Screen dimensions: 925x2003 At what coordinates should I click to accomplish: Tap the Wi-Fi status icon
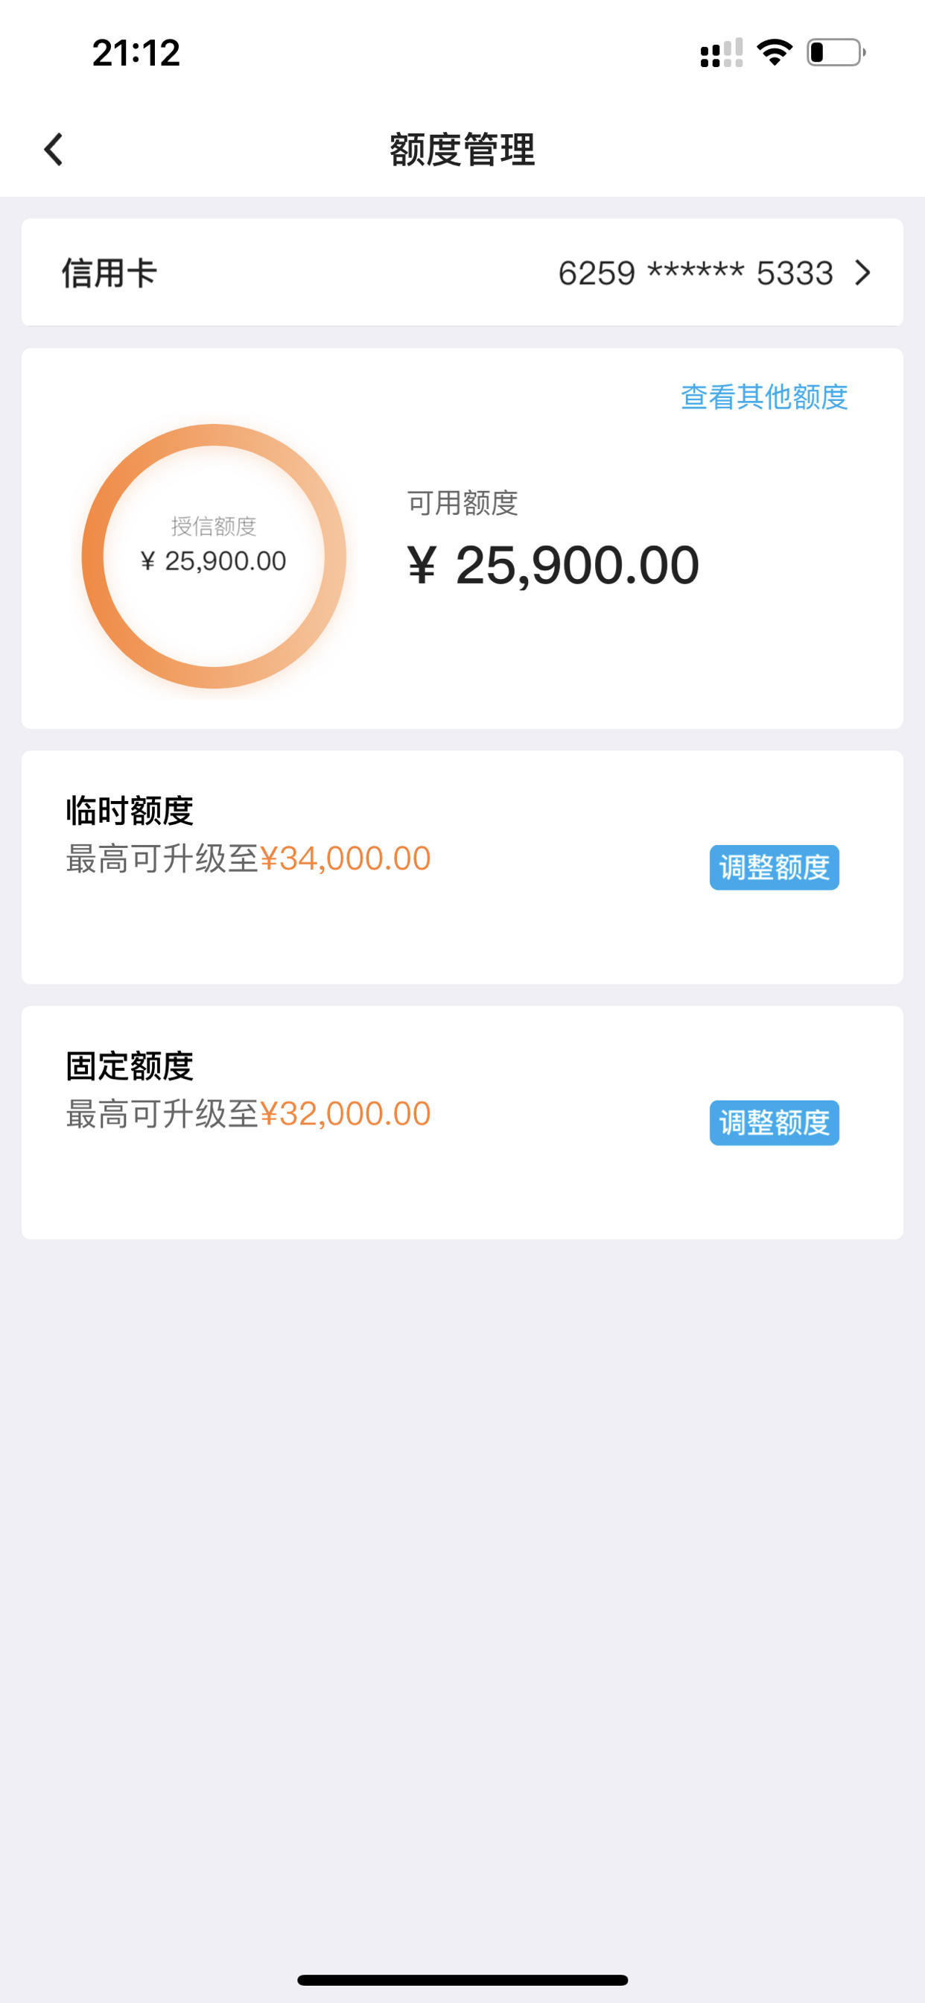(x=775, y=52)
